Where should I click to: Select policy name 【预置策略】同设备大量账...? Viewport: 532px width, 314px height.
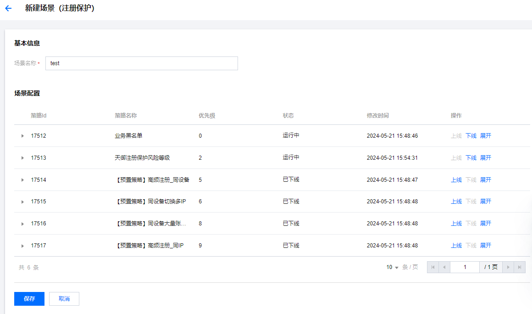point(150,224)
